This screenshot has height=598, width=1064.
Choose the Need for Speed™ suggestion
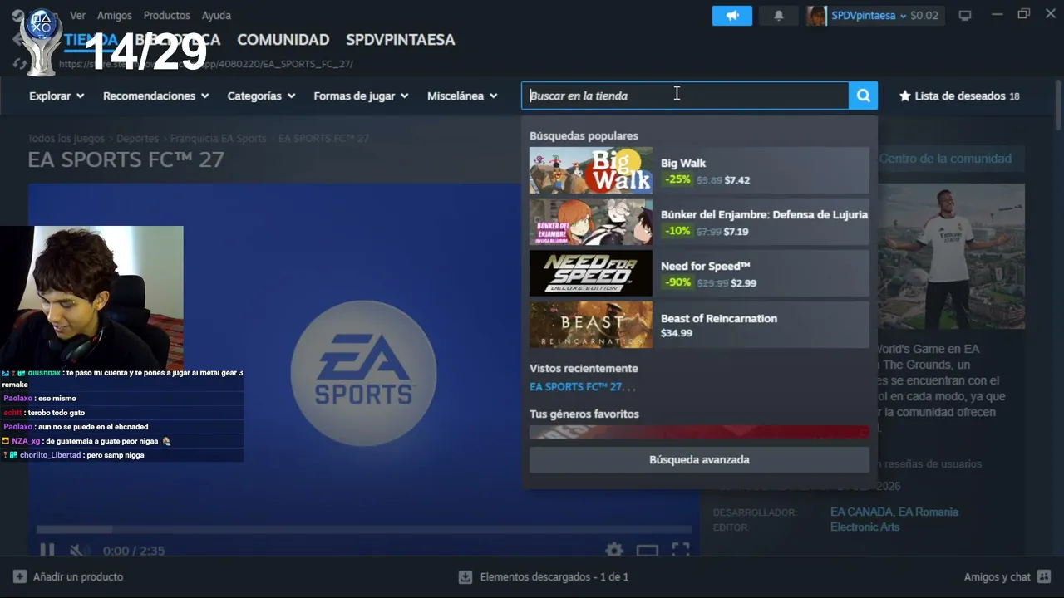(x=699, y=273)
